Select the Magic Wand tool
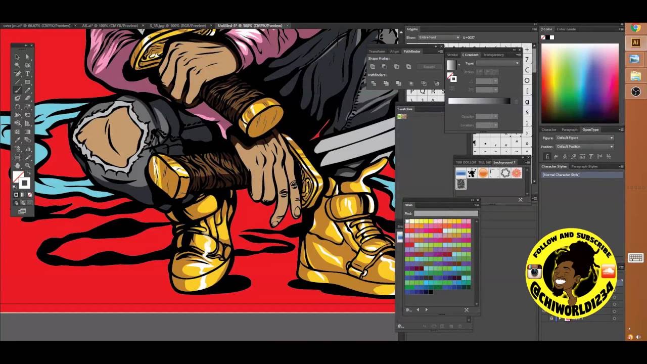This screenshot has width=647, height=364. click(17, 65)
